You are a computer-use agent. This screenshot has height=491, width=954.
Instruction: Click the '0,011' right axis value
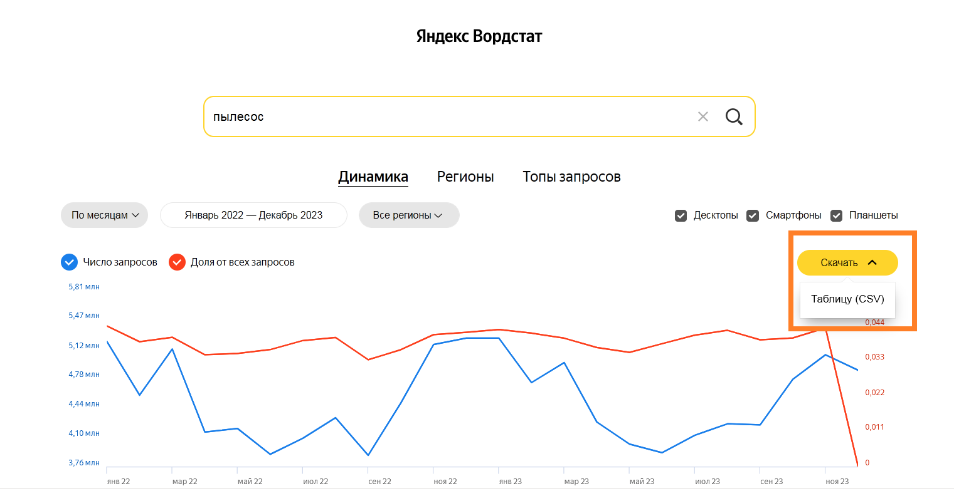(875, 427)
